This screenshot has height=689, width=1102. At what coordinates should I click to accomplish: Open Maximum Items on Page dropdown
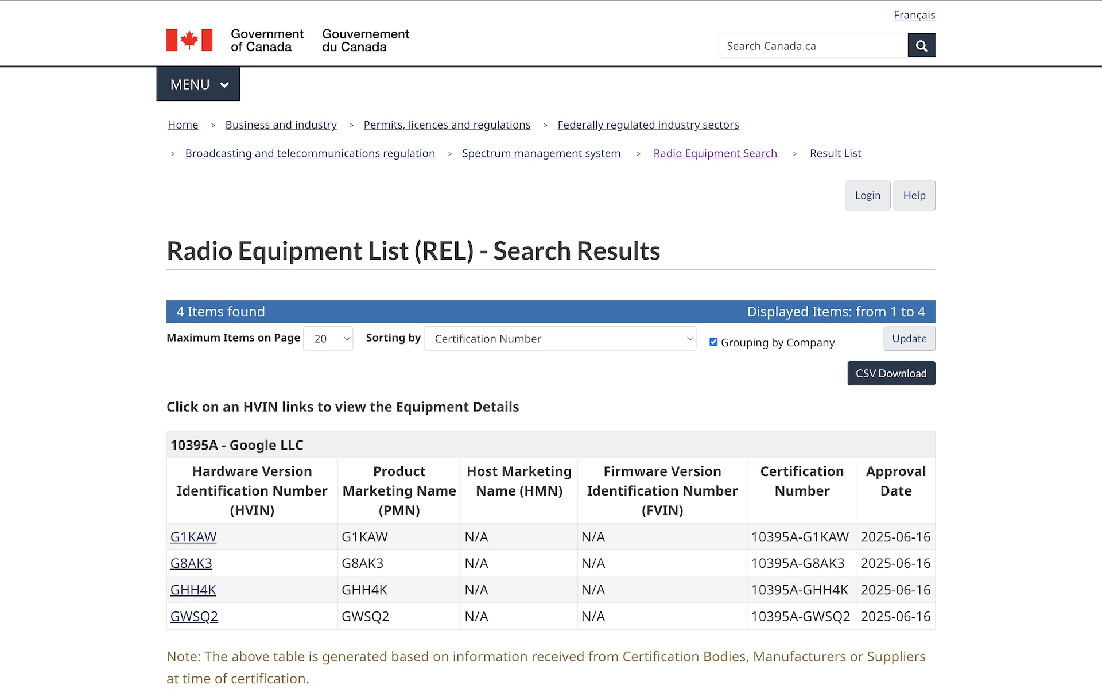point(328,339)
